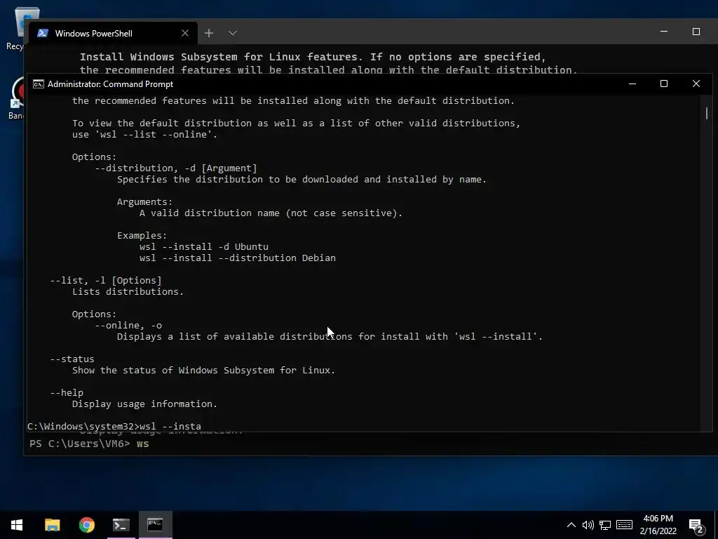718x539 pixels.
Task: Show hidden system tray icons
Action: 571,525
